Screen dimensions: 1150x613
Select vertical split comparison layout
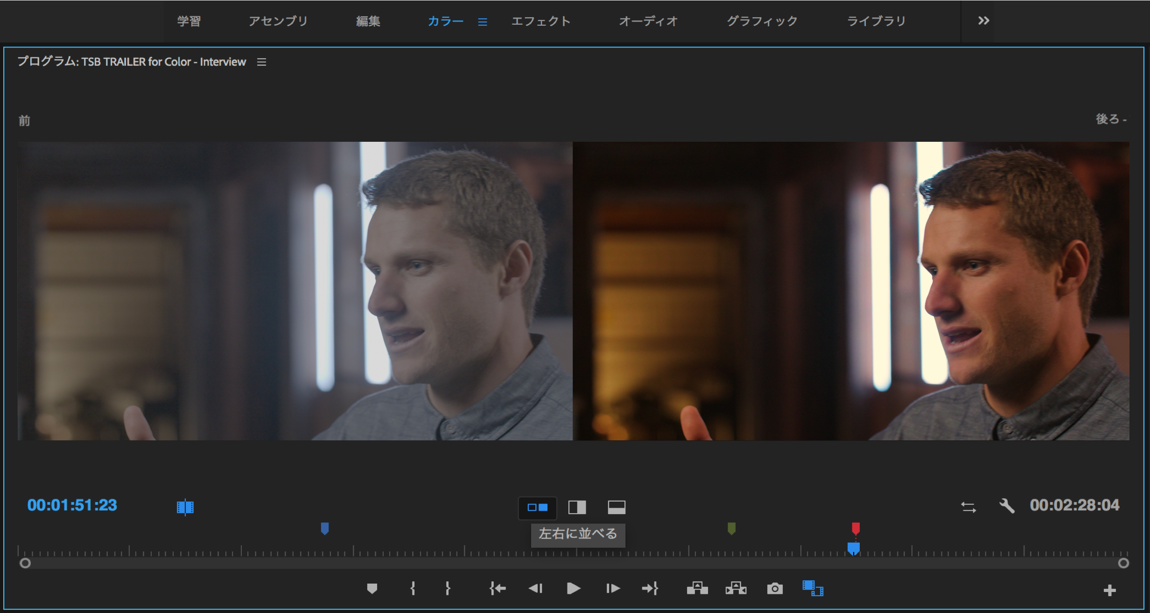tap(577, 508)
